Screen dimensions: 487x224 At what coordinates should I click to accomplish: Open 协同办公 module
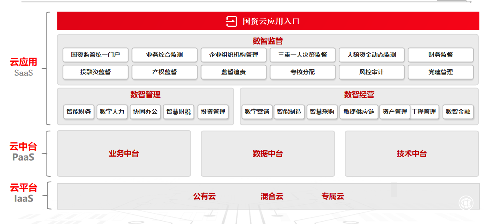[x=145, y=112]
